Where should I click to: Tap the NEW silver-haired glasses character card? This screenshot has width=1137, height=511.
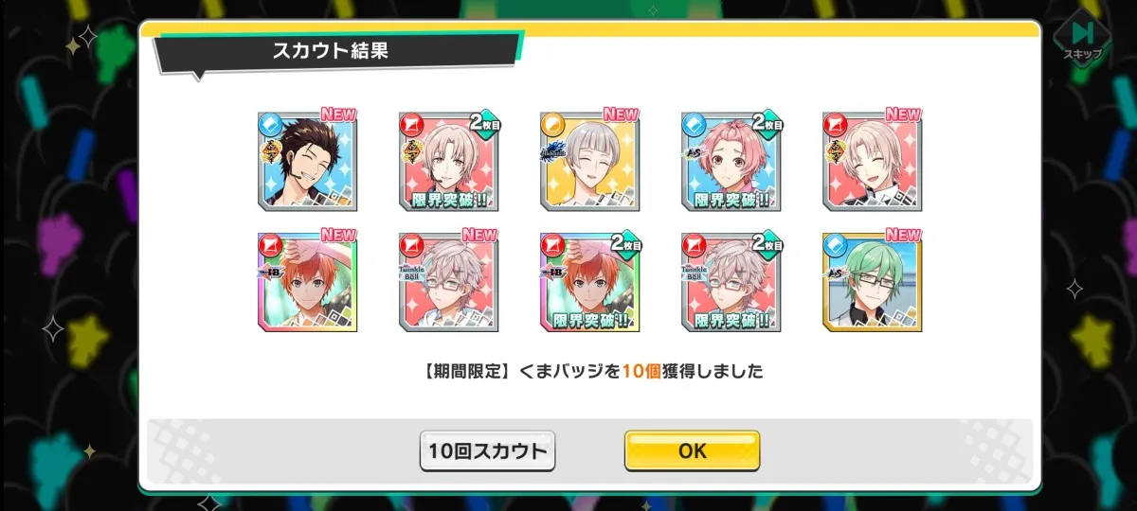click(448, 282)
